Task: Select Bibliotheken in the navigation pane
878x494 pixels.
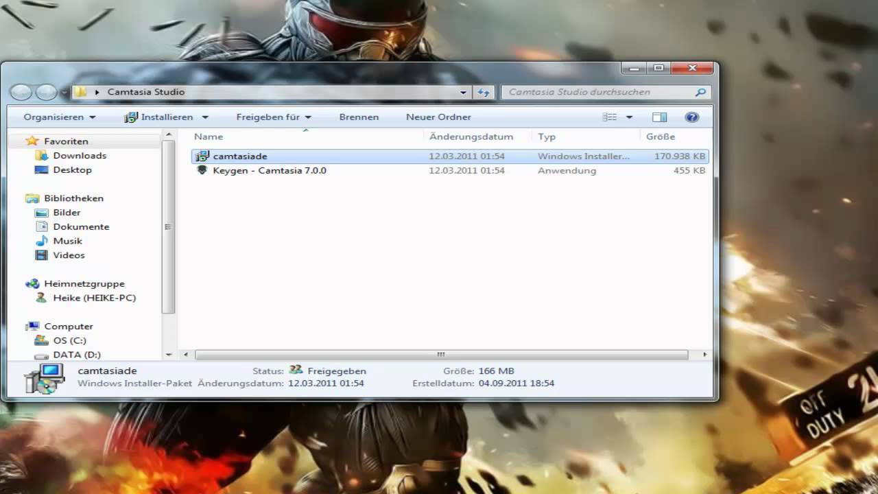Action: 73,198
